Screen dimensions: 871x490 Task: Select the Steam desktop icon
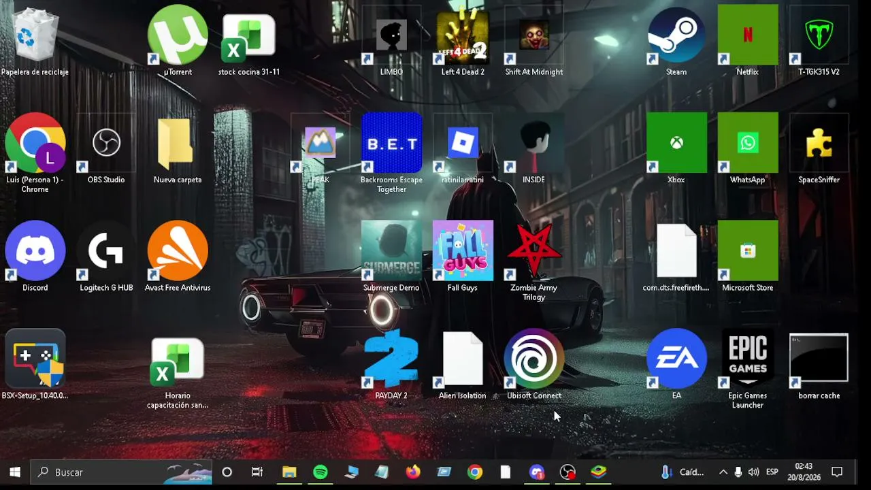click(676, 41)
